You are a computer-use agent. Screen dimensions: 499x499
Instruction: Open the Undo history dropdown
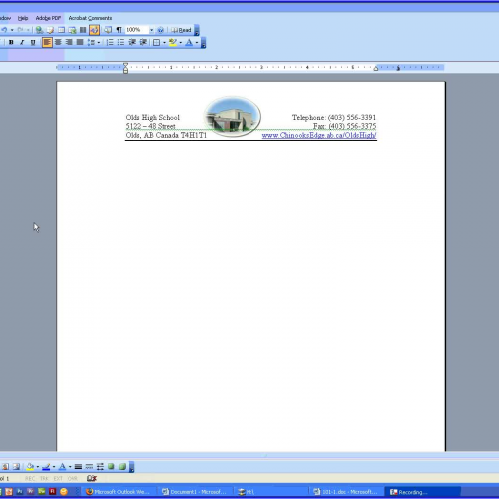pos(12,30)
